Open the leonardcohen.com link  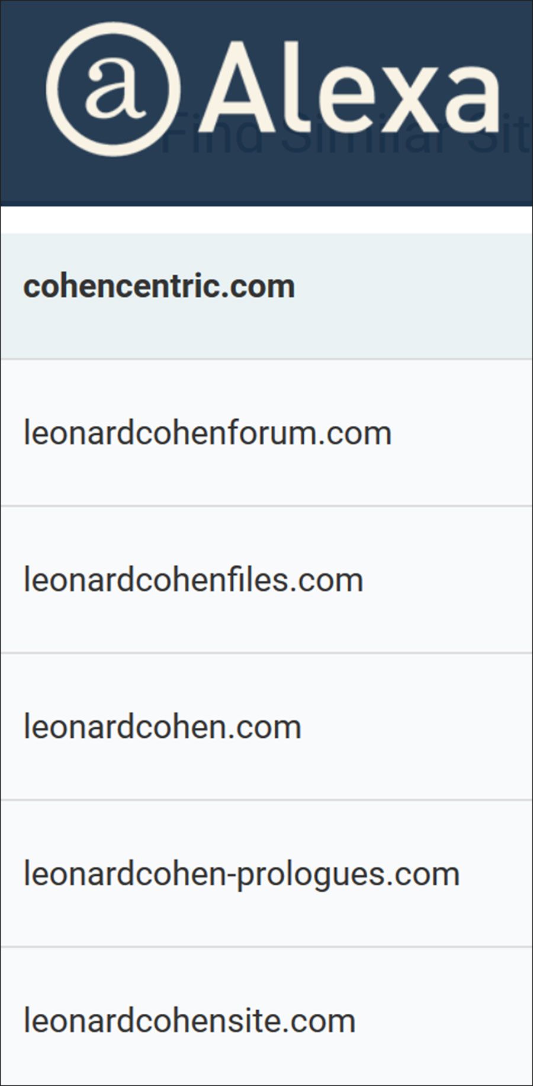click(162, 727)
